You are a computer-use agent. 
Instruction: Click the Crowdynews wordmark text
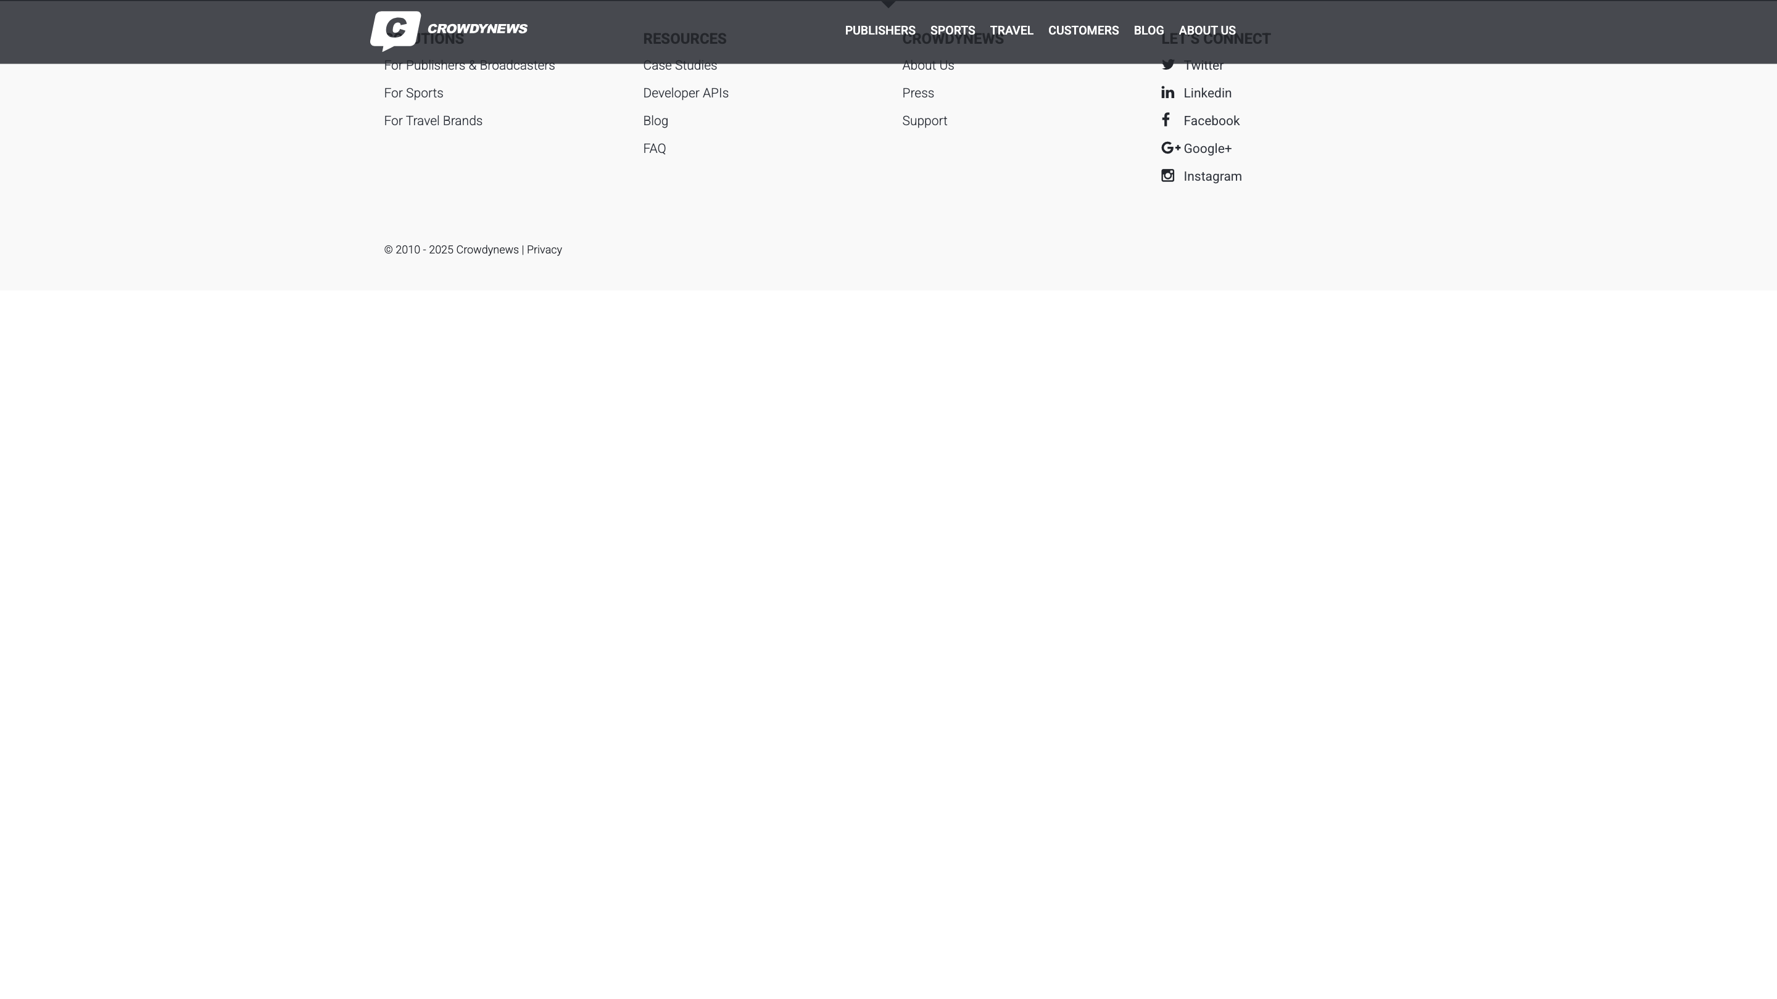click(477, 28)
